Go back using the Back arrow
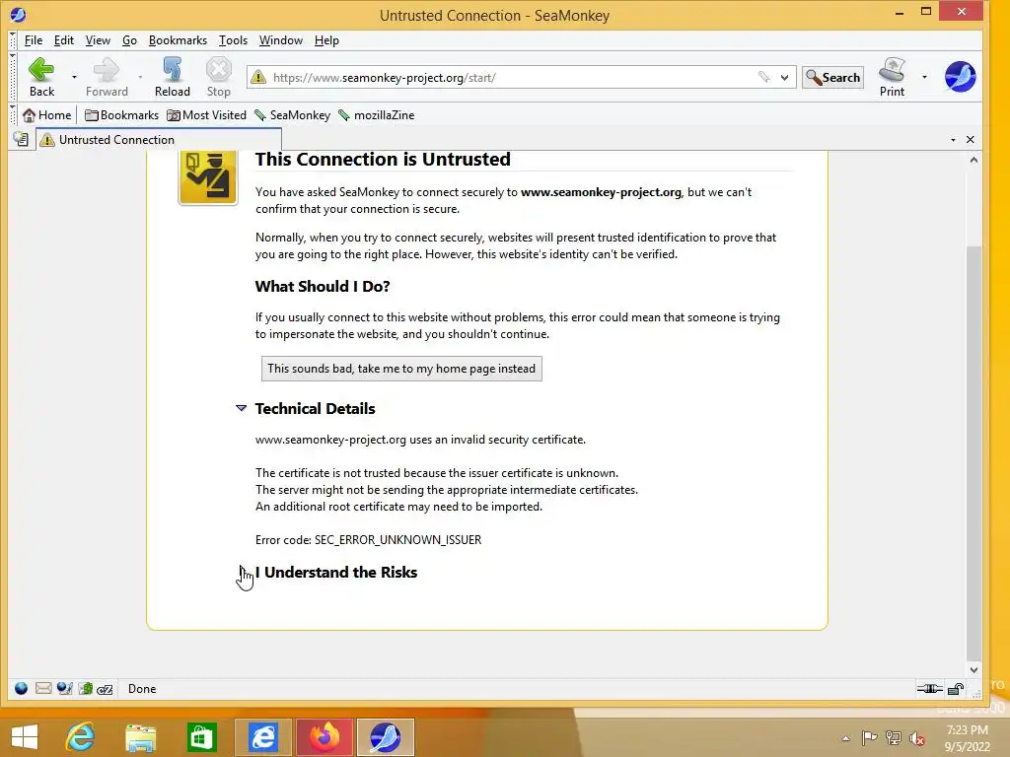This screenshot has height=757, width=1010. [41, 77]
